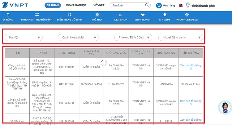The width and height of the screenshot is (232, 125).
Task: Select the Về VNPT tab
Action: coord(99,5)
